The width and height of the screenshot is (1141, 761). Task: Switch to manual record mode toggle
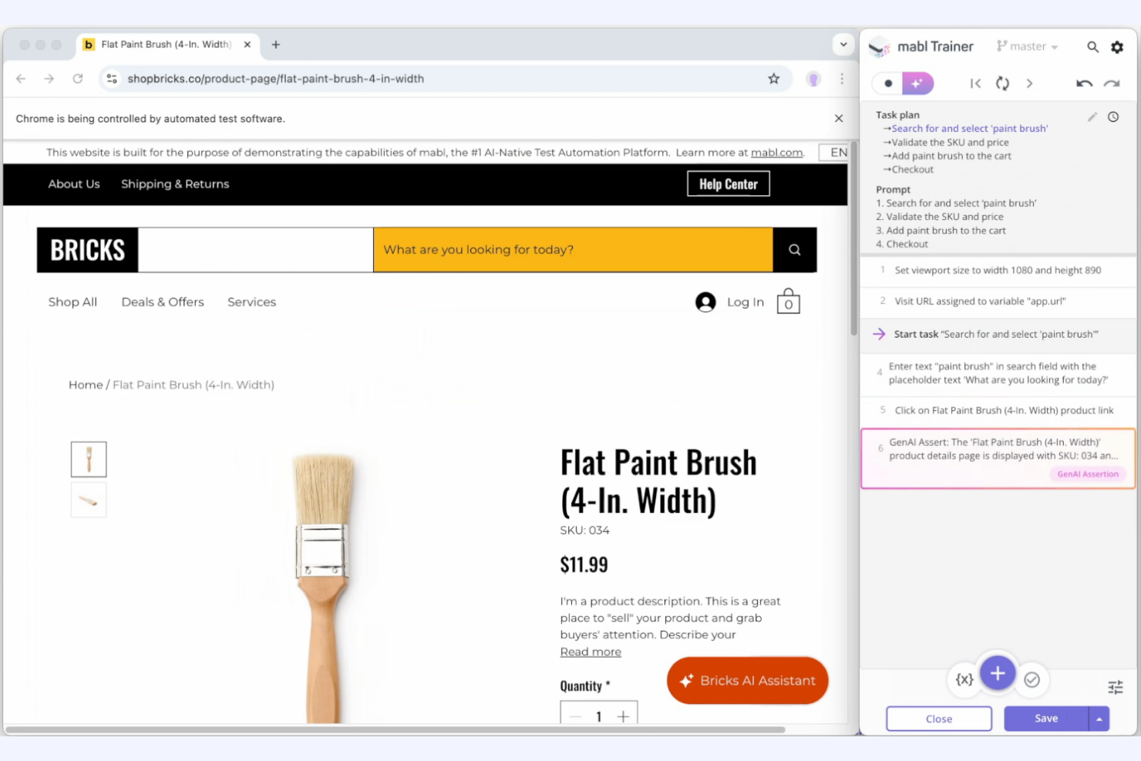(888, 82)
